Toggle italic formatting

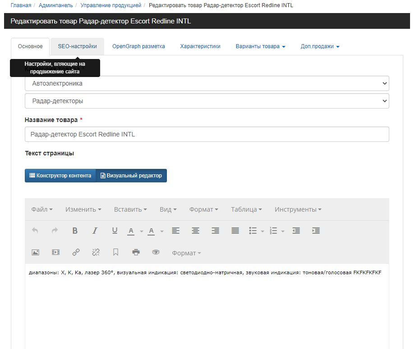click(95, 231)
